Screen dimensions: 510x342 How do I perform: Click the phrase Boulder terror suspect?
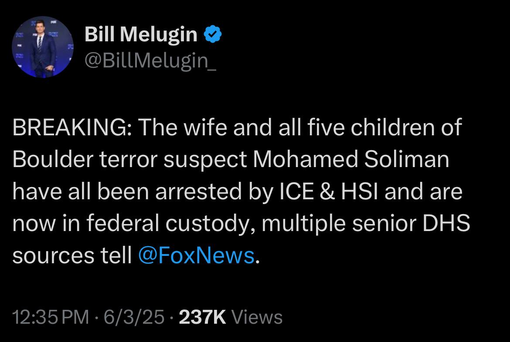click(130, 160)
